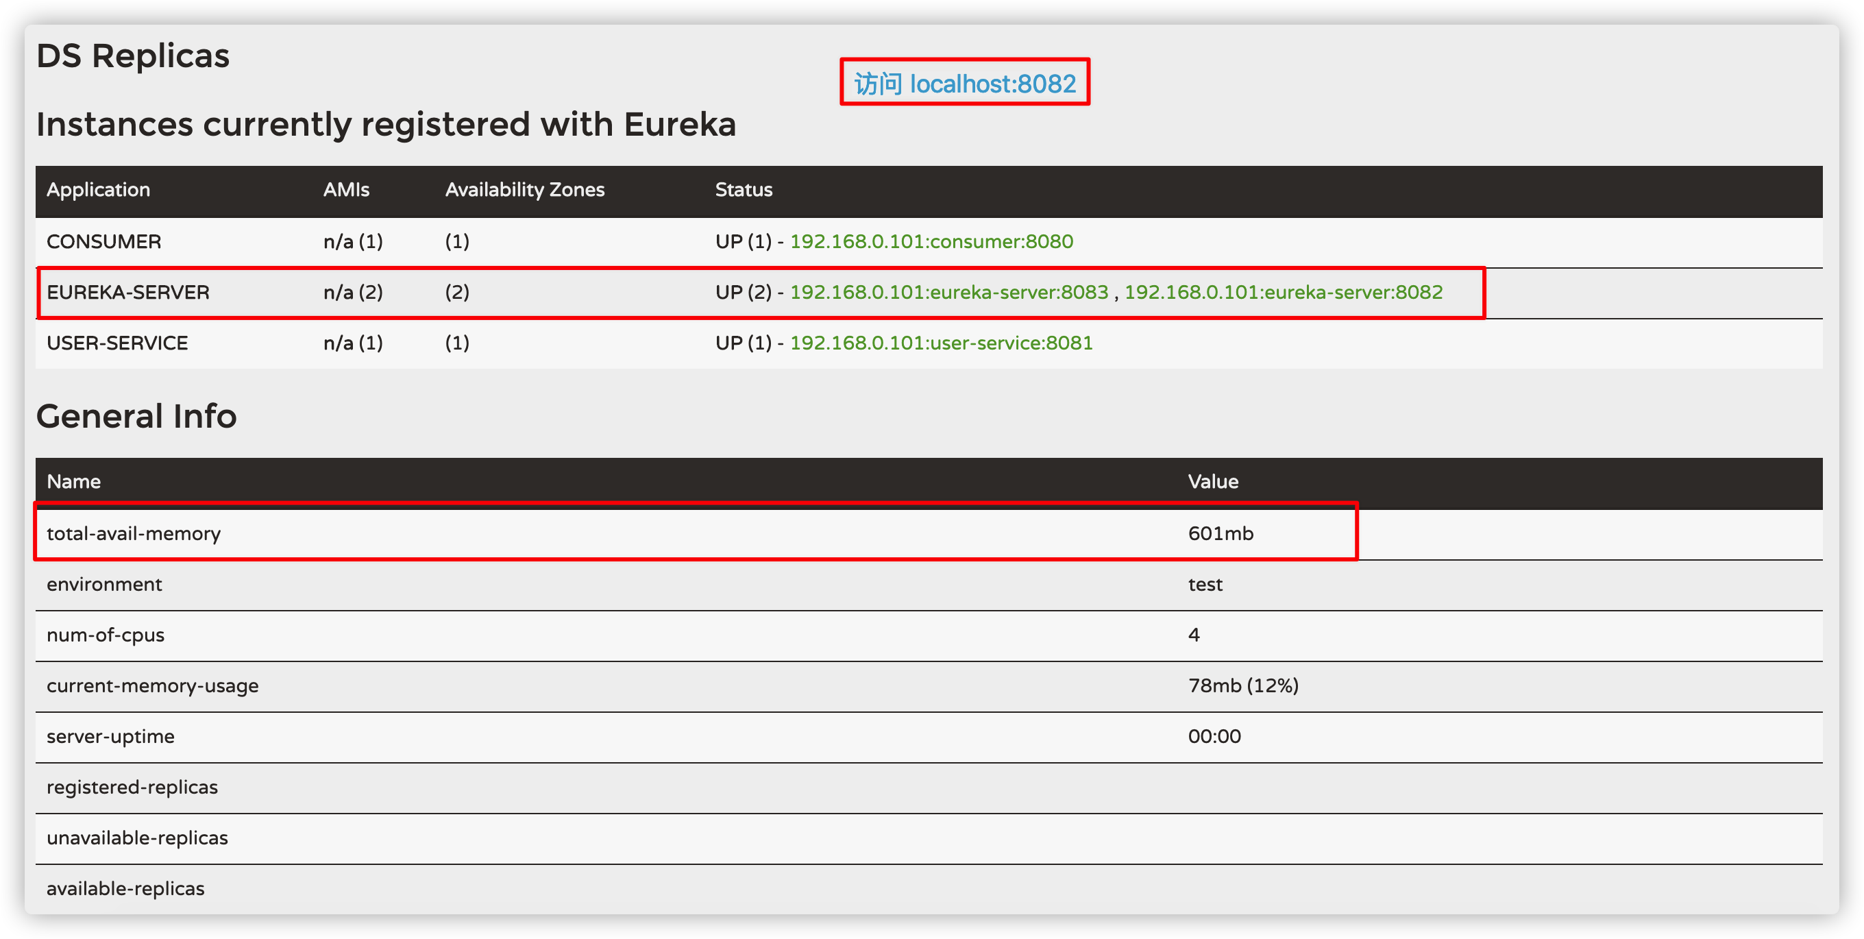The width and height of the screenshot is (1864, 939).
Task: Open the eureka-server:8082 instance link
Action: 1283,293
